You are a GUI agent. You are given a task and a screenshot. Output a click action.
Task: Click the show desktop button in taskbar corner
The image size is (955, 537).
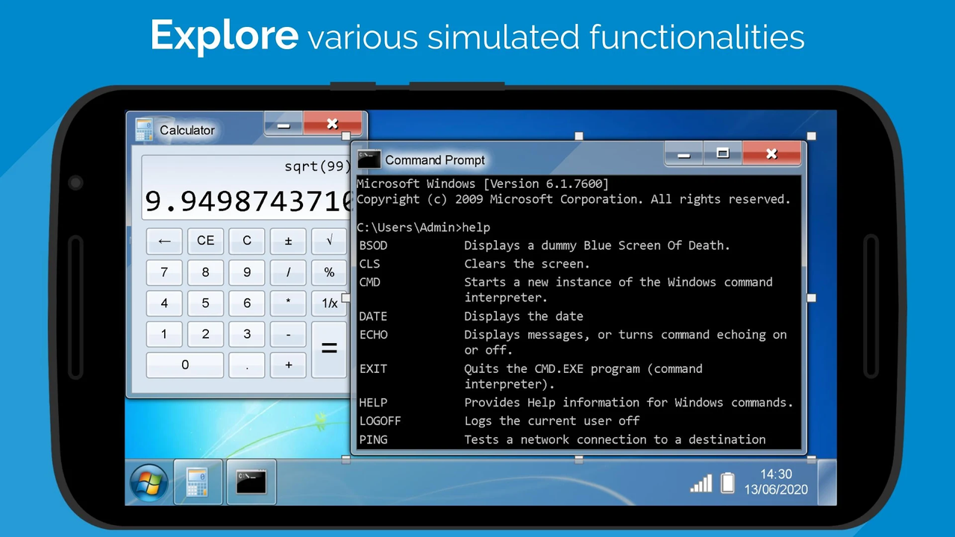[x=827, y=483]
